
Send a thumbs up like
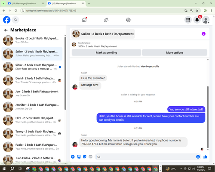click(x=206, y=157)
